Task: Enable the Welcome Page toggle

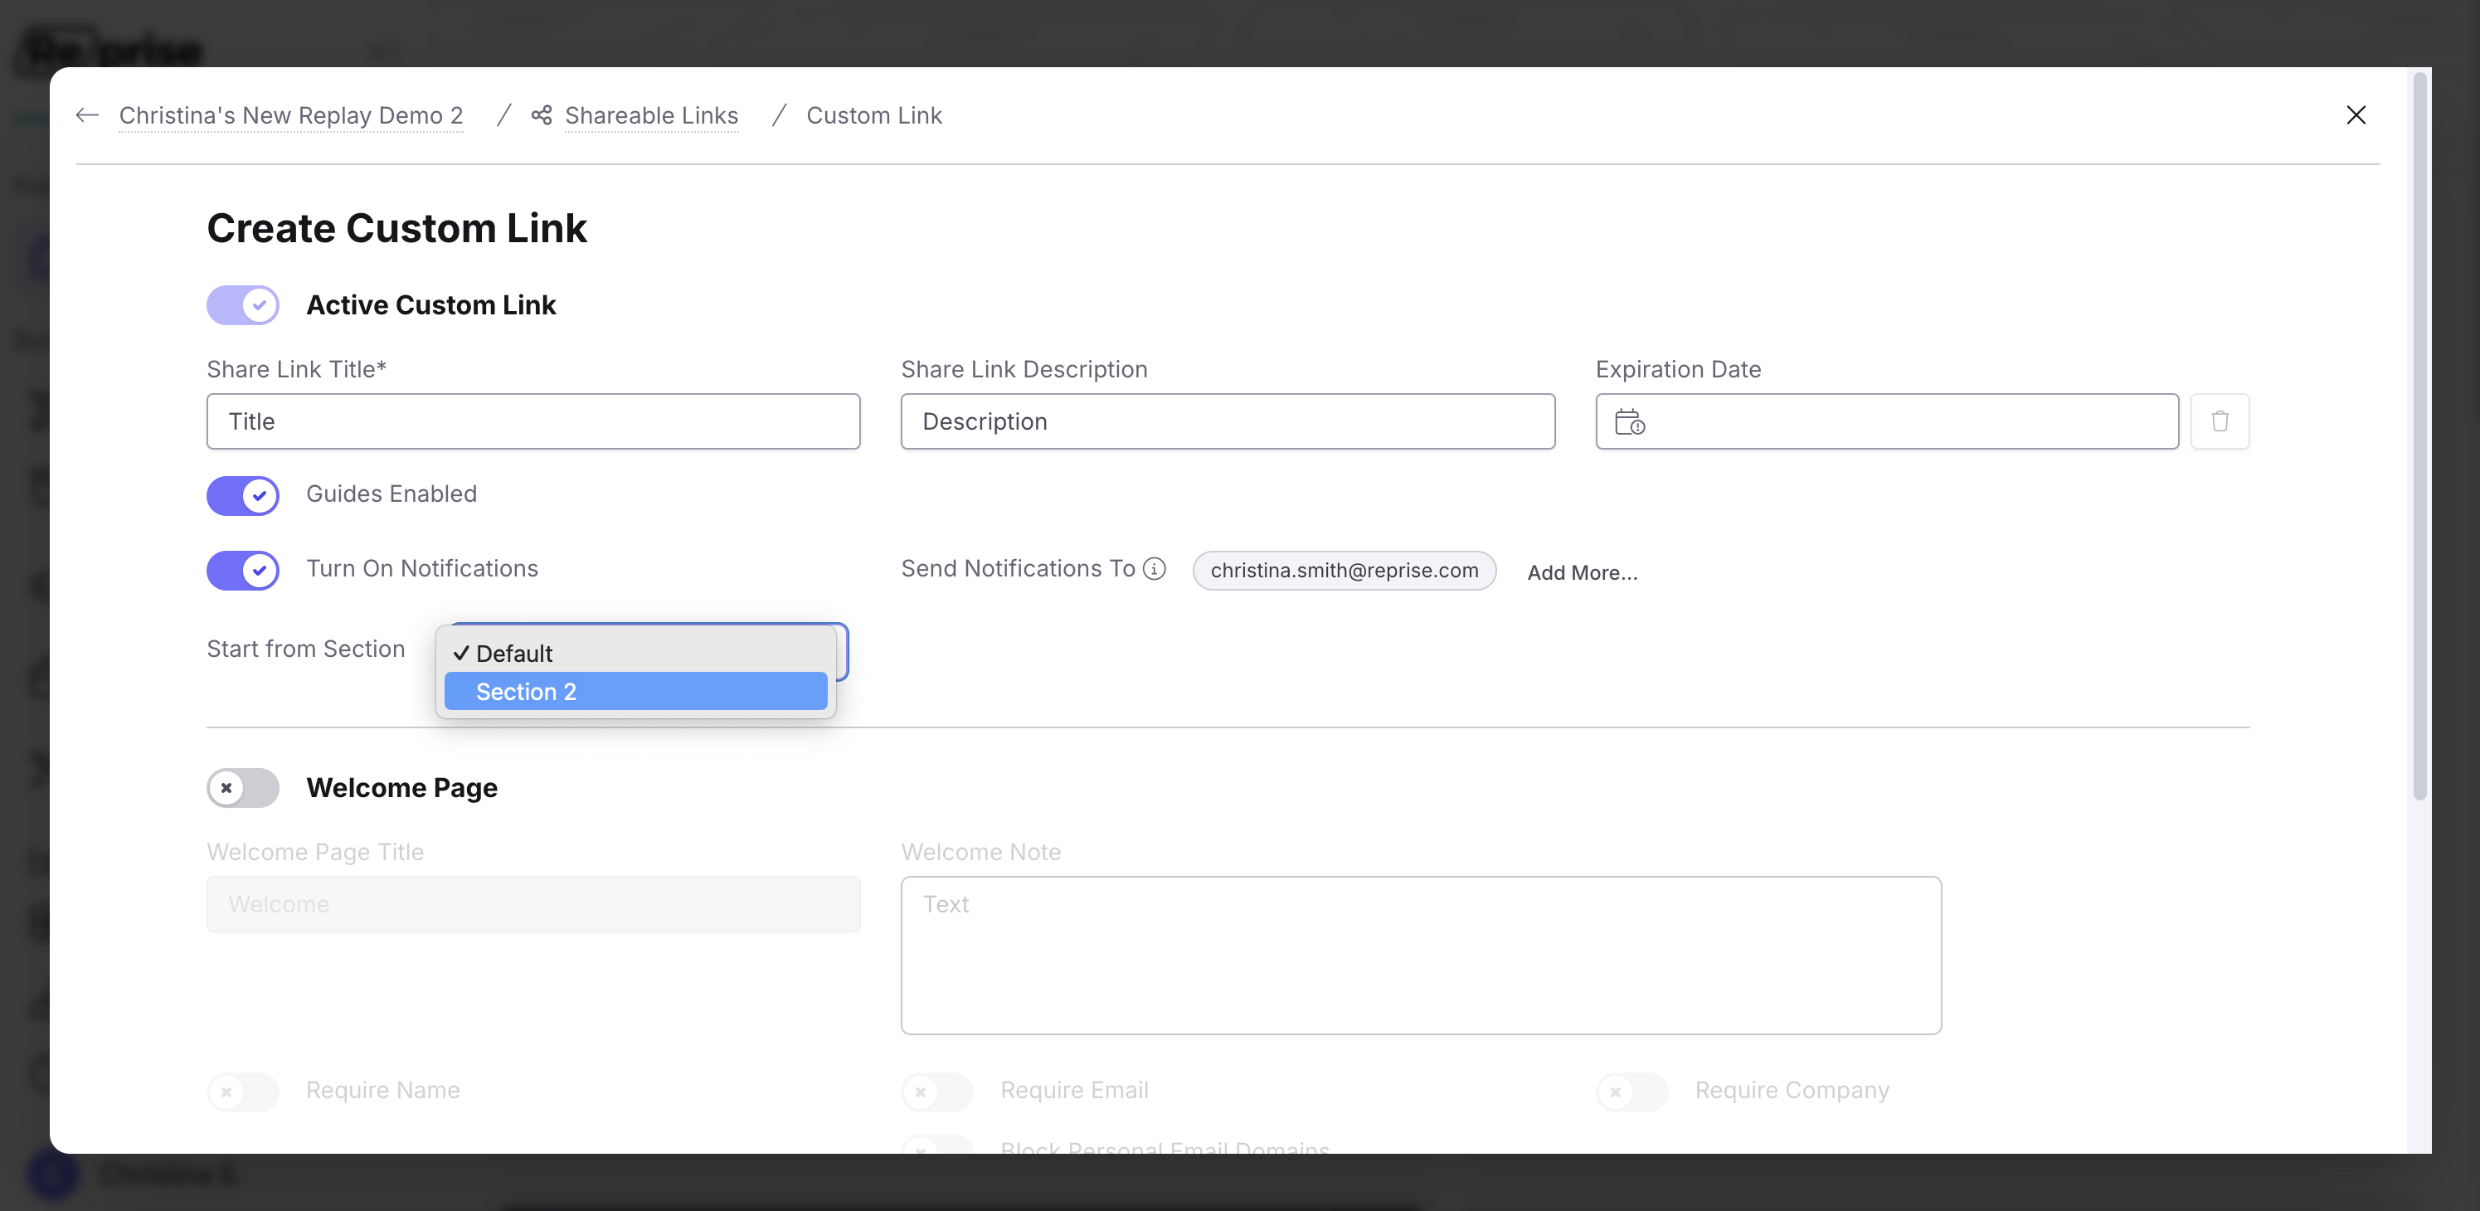Action: coord(242,787)
